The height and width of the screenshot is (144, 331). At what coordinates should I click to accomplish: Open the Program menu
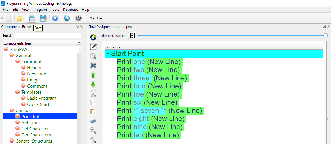pyautogui.click(x=40, y=10)
